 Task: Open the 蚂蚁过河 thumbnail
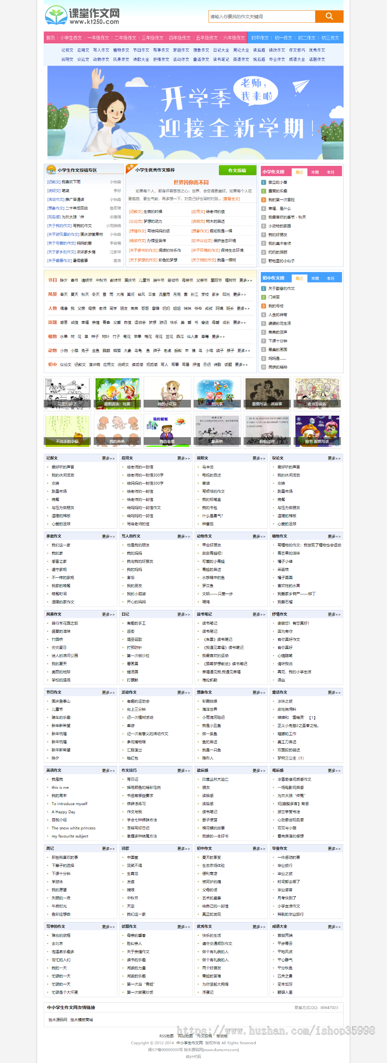[x=267, y=430]
